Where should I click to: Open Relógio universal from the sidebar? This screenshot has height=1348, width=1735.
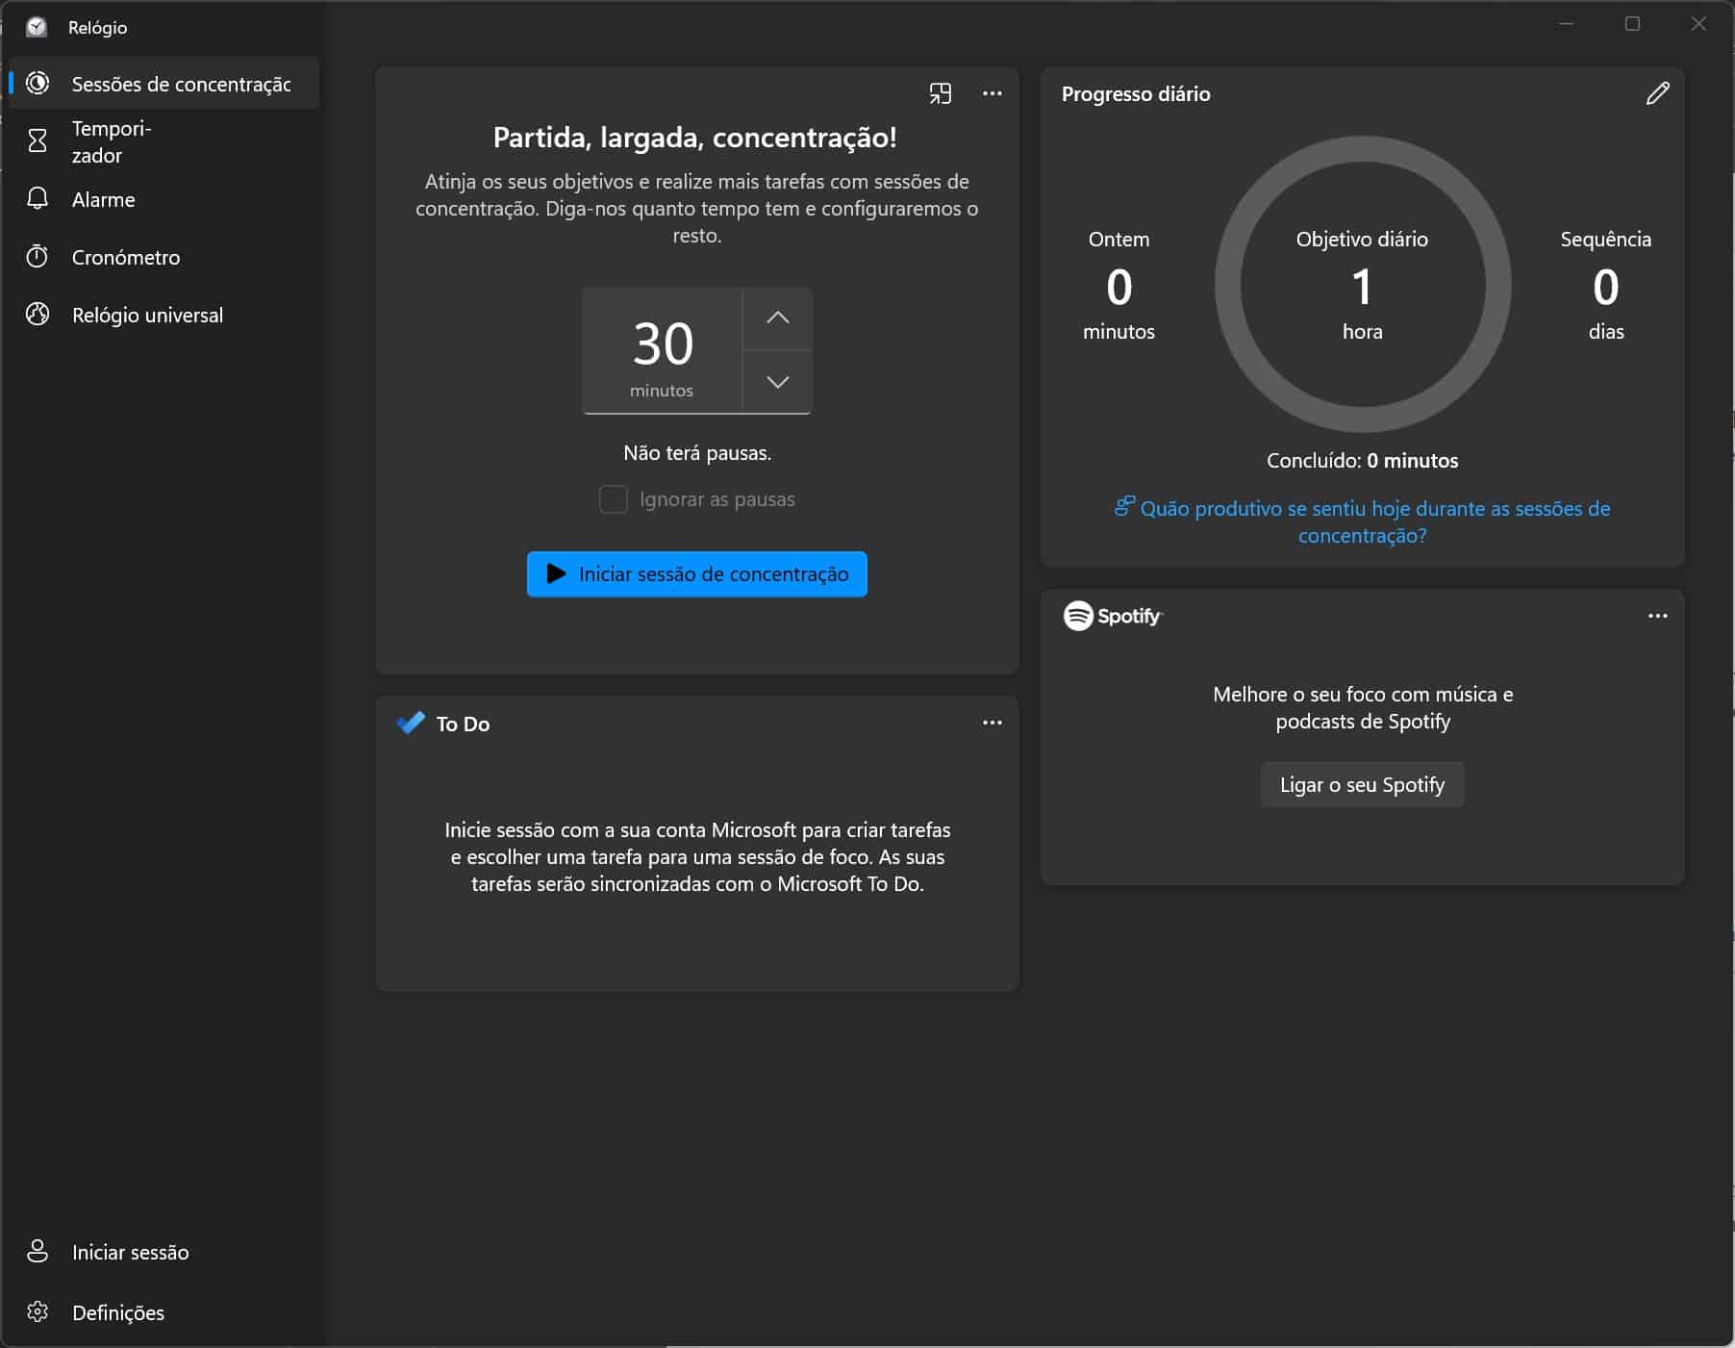[146, 315]
